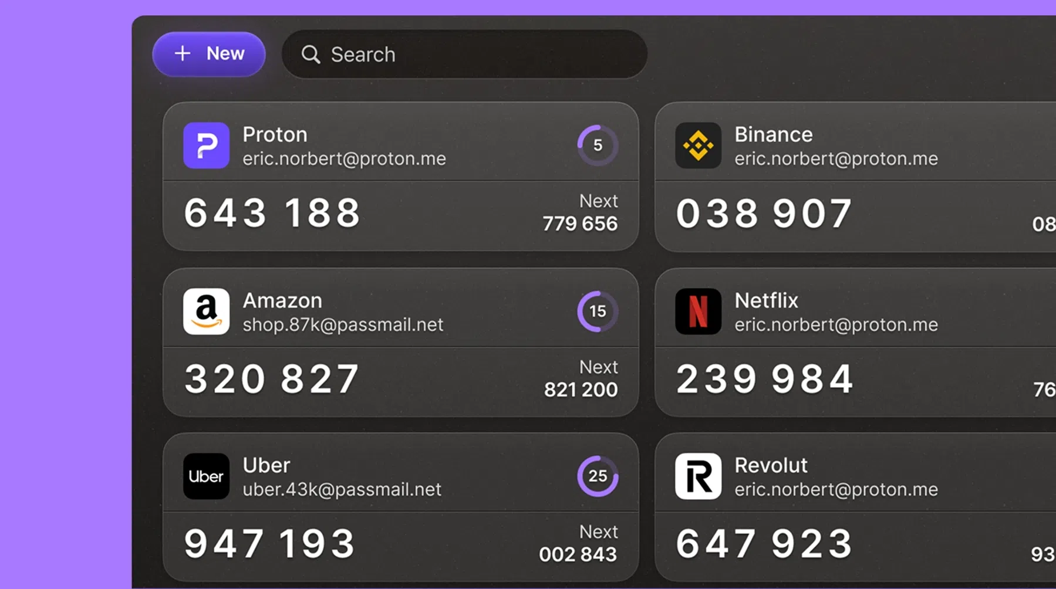Screen dimensions: 1056x589
Task: Copy the Revolut code 647 923
Action: 764,543
